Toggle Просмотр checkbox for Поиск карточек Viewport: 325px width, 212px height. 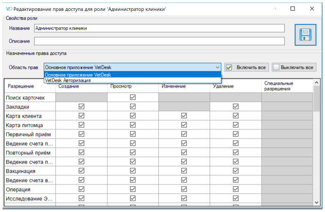point(132,97)
